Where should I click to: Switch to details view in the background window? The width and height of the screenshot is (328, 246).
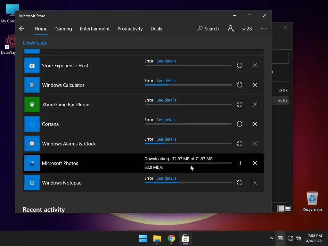pyautogui.click(x=281, y=208)
